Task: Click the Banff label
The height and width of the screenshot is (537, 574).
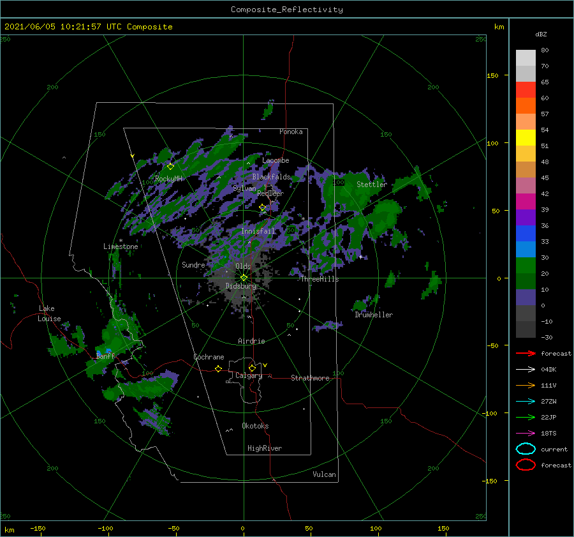Action: pos(105,356)
